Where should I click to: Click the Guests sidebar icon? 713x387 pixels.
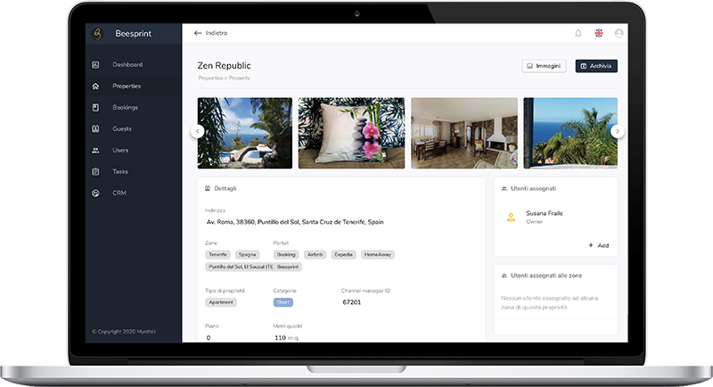(x=95, y=128)
